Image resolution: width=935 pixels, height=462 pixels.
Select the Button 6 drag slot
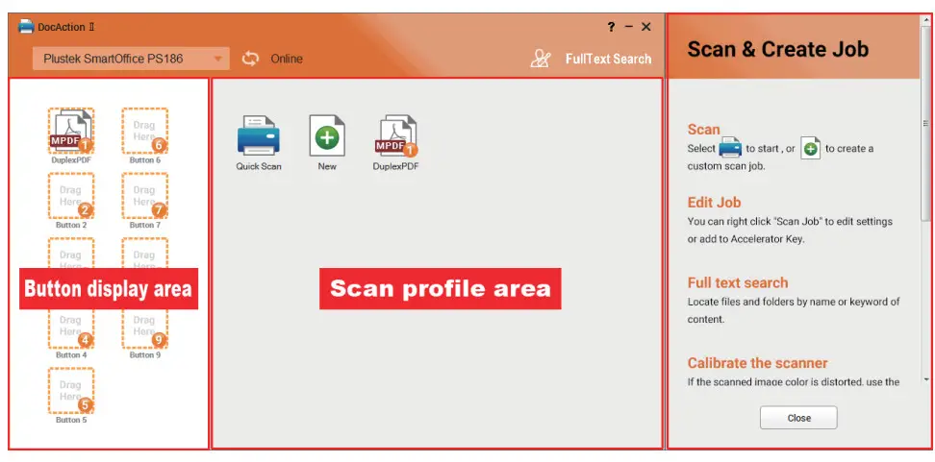[145, 131]
